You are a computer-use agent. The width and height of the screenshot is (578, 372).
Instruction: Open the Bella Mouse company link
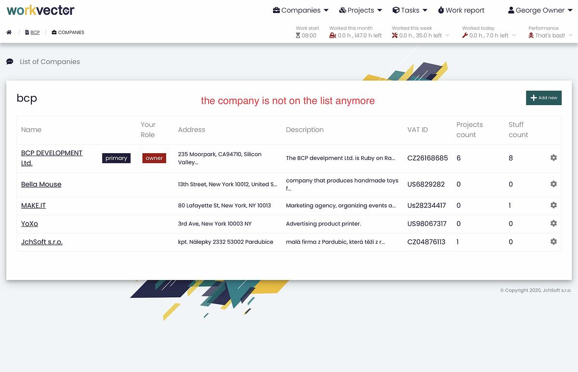[41, 184]
